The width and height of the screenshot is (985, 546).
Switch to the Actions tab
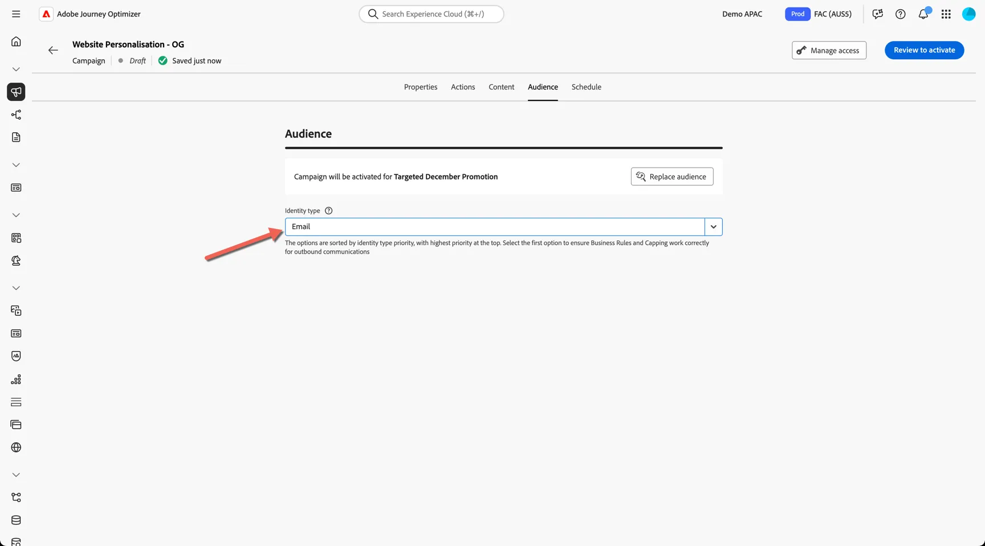463,87
